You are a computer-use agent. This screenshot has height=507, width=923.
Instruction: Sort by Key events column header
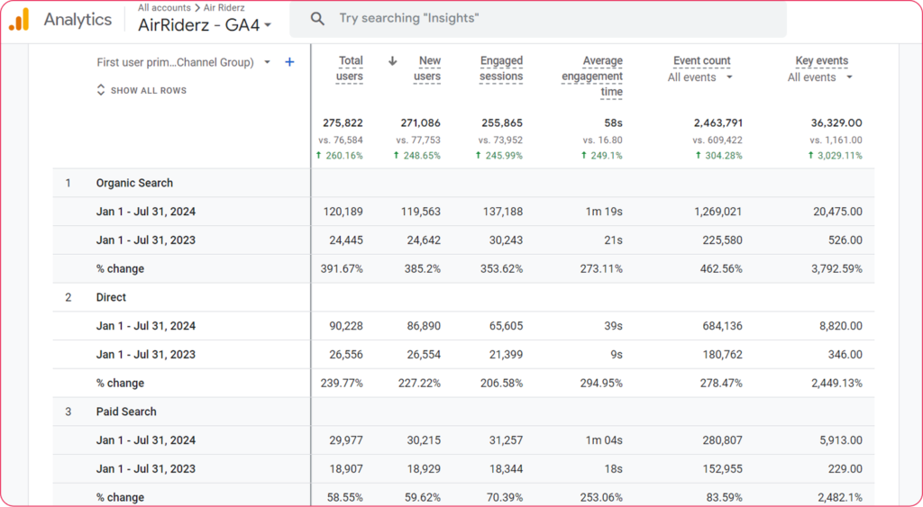(x=821, y=61)
